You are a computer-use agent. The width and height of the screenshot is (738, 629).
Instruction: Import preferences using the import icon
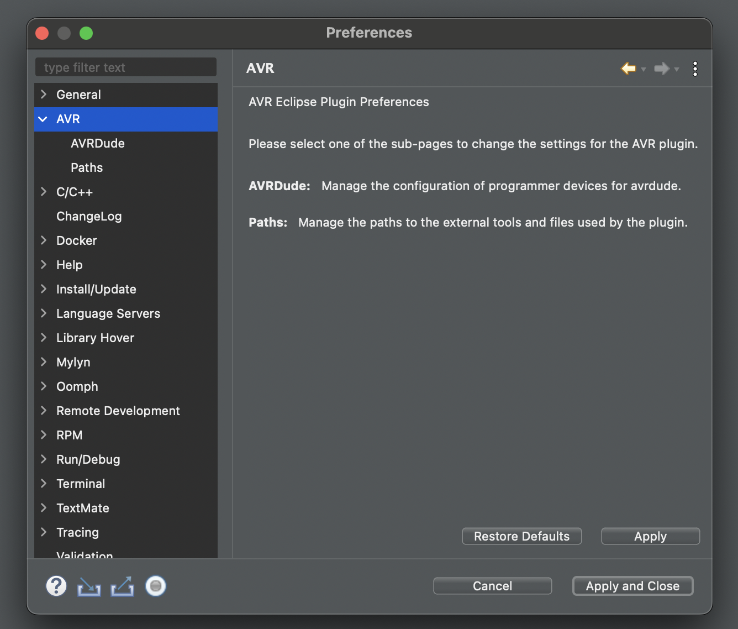pyautogui.click(x=89, y=586)
